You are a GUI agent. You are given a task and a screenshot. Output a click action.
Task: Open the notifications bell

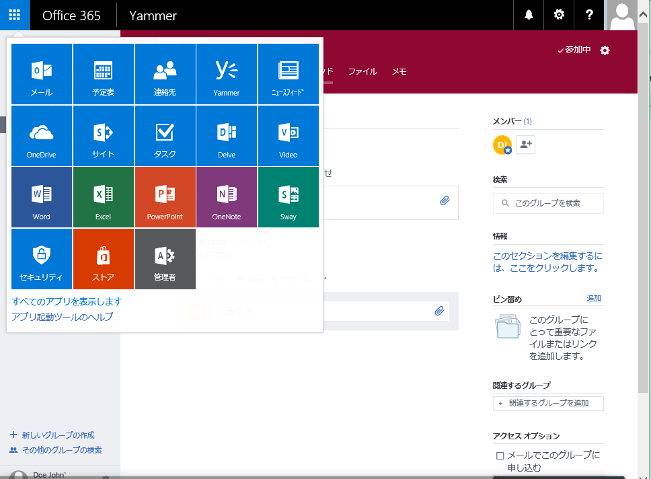click(x=529, y=15)
